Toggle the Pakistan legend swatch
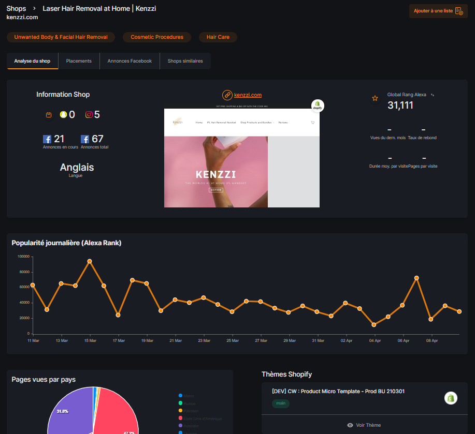Screen dimensions: 475x434 [181, 411]
